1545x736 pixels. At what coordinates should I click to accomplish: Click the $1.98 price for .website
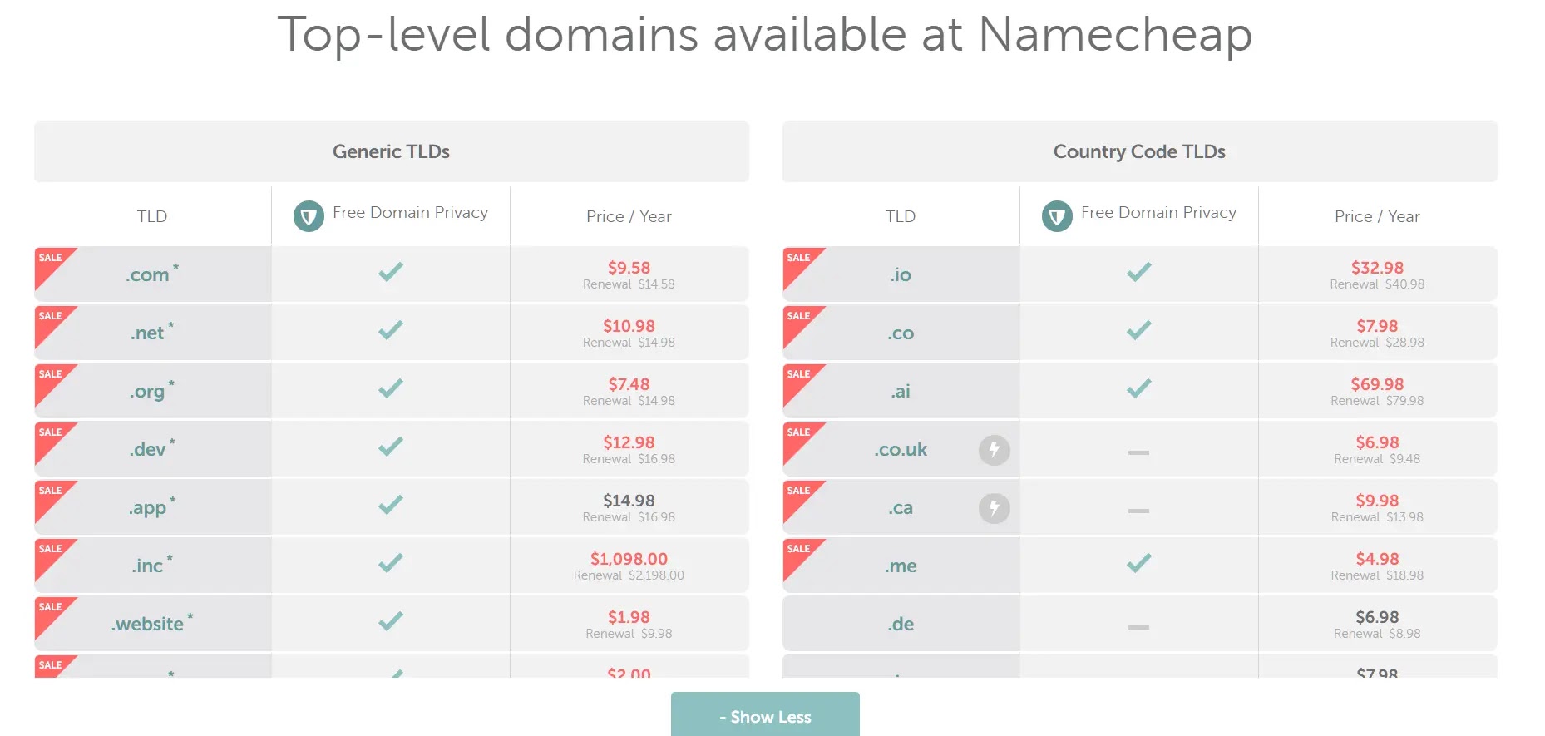pyautogui.click(x=629, y=617)
